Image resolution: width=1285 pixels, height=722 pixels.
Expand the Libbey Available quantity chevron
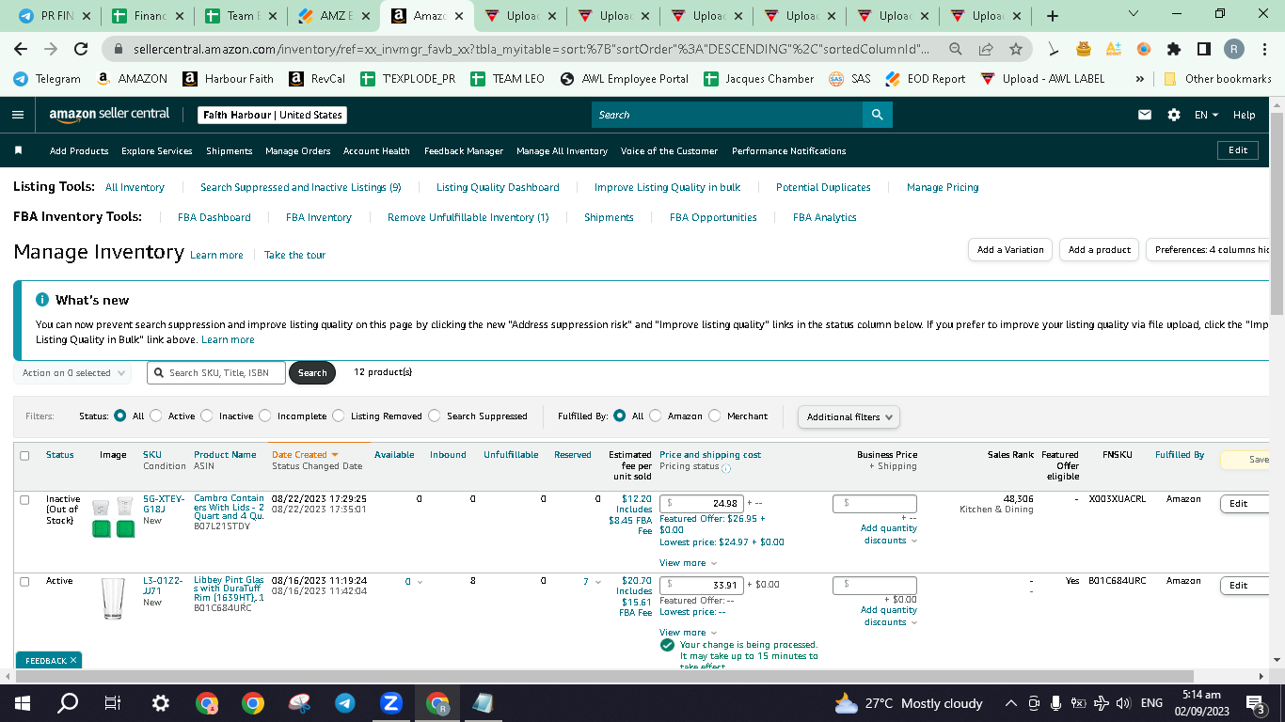[420, 582]
